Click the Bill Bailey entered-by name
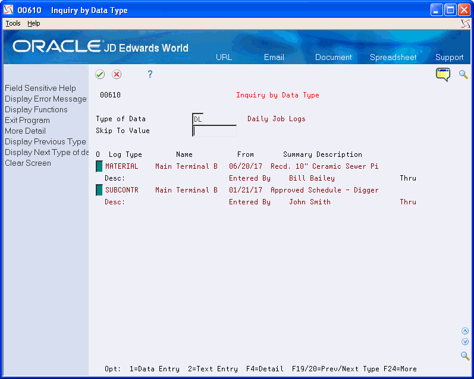 pyautogui.click(x=312, y=178)
